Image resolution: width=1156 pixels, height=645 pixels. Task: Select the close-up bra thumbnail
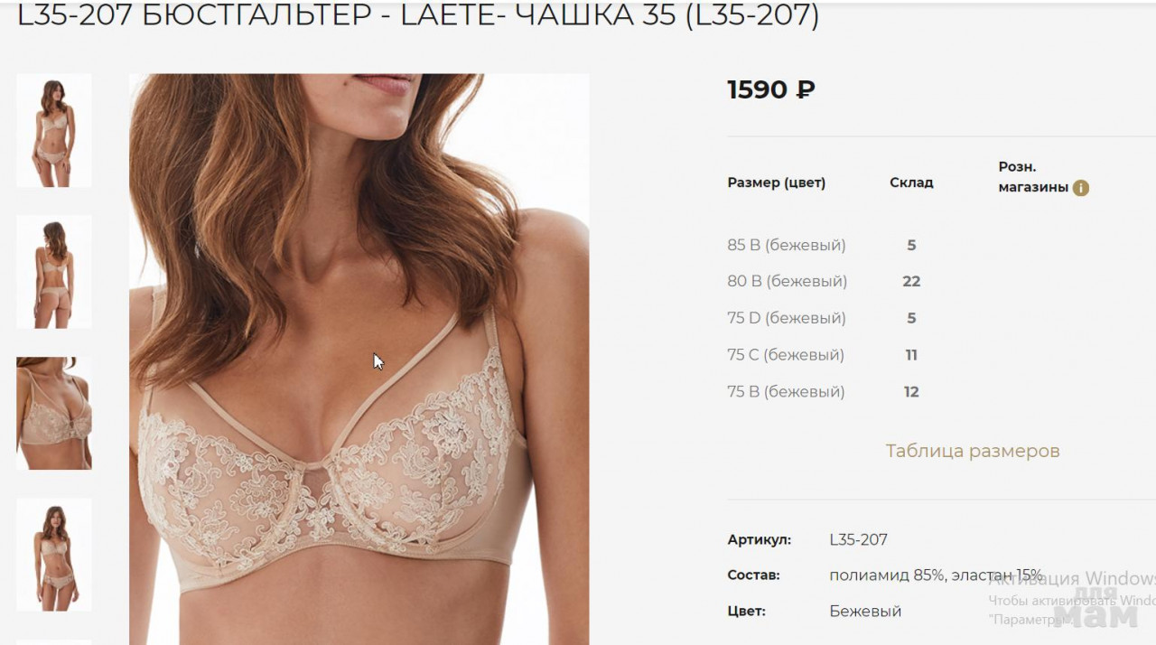click(54, 413)
